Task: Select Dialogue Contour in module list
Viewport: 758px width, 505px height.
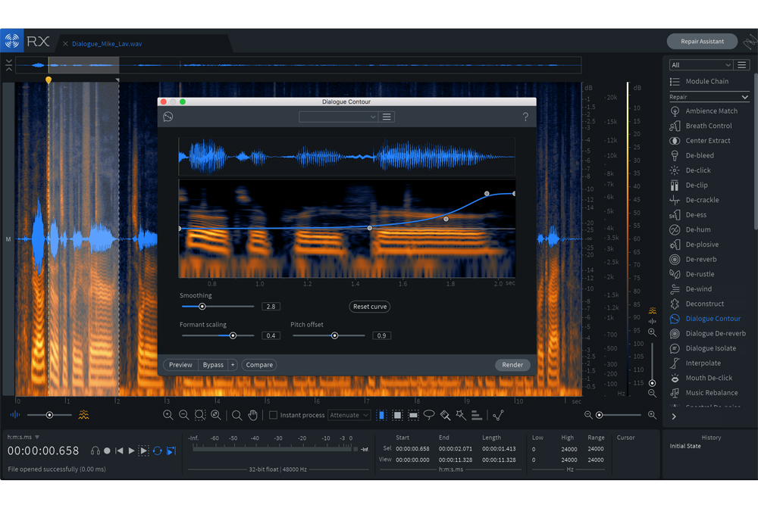Action: click(x=705, y=319)
